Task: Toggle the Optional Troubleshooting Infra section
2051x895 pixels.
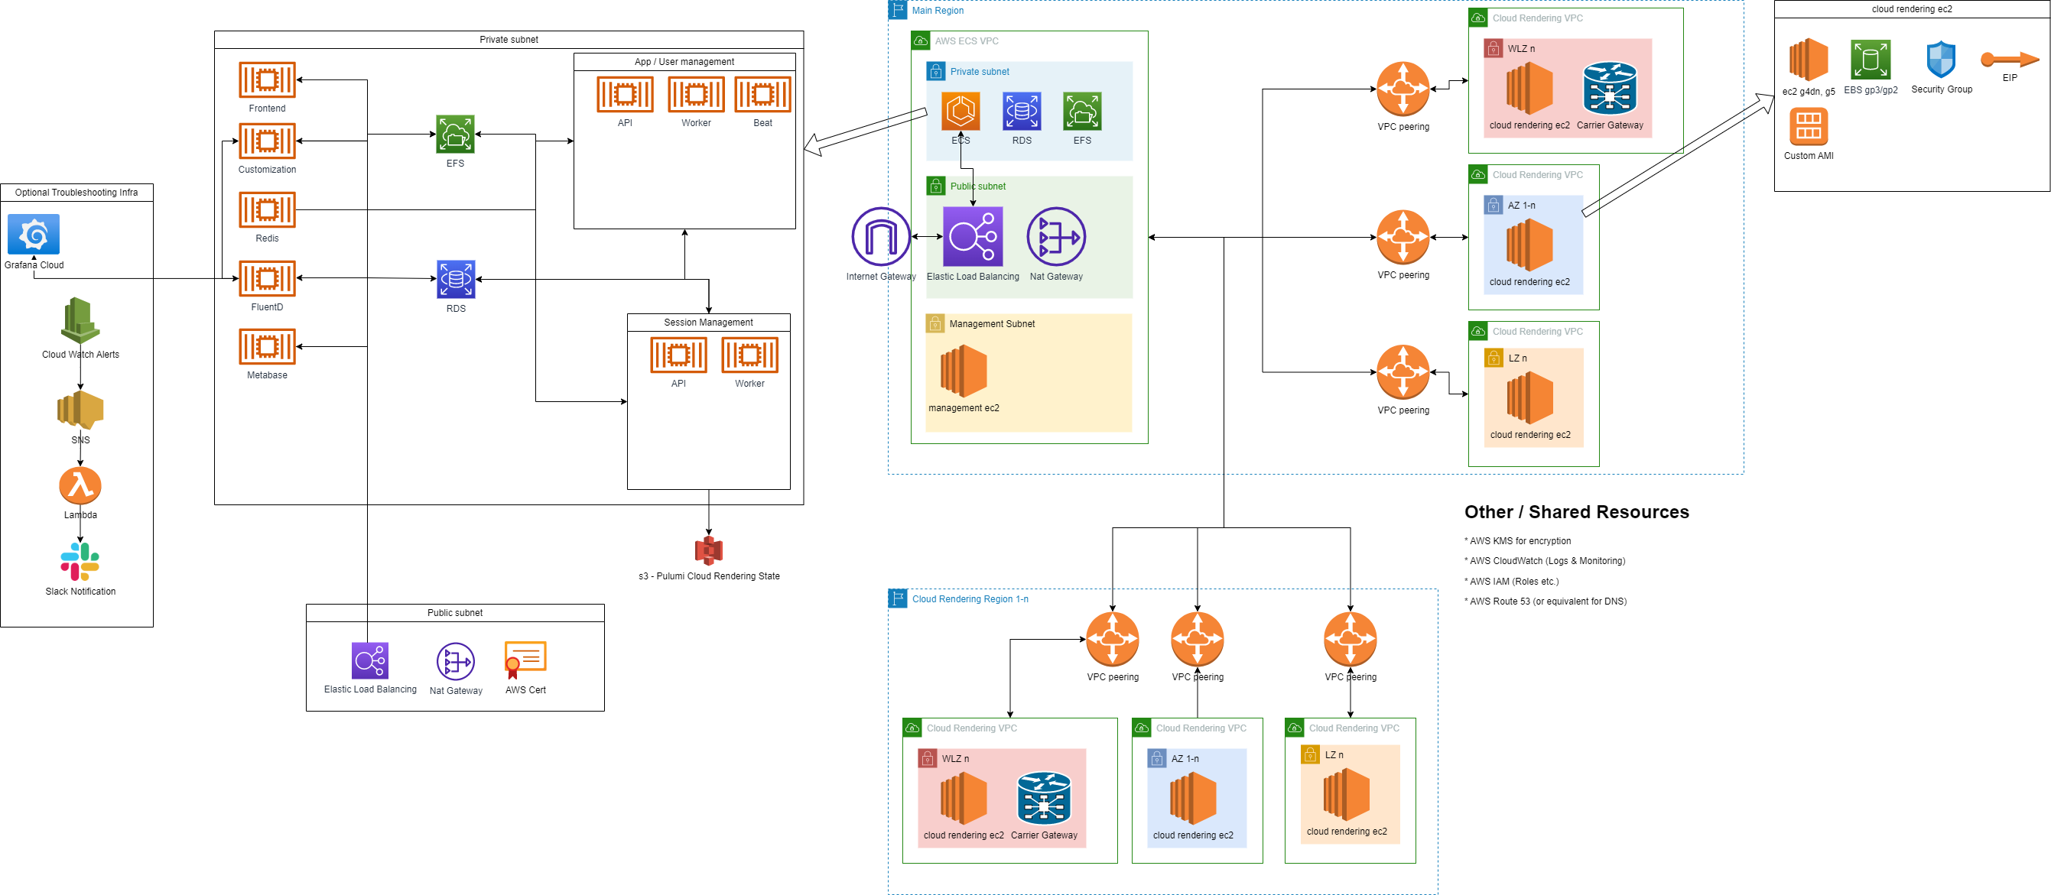Action: click(x=88, y=192)
